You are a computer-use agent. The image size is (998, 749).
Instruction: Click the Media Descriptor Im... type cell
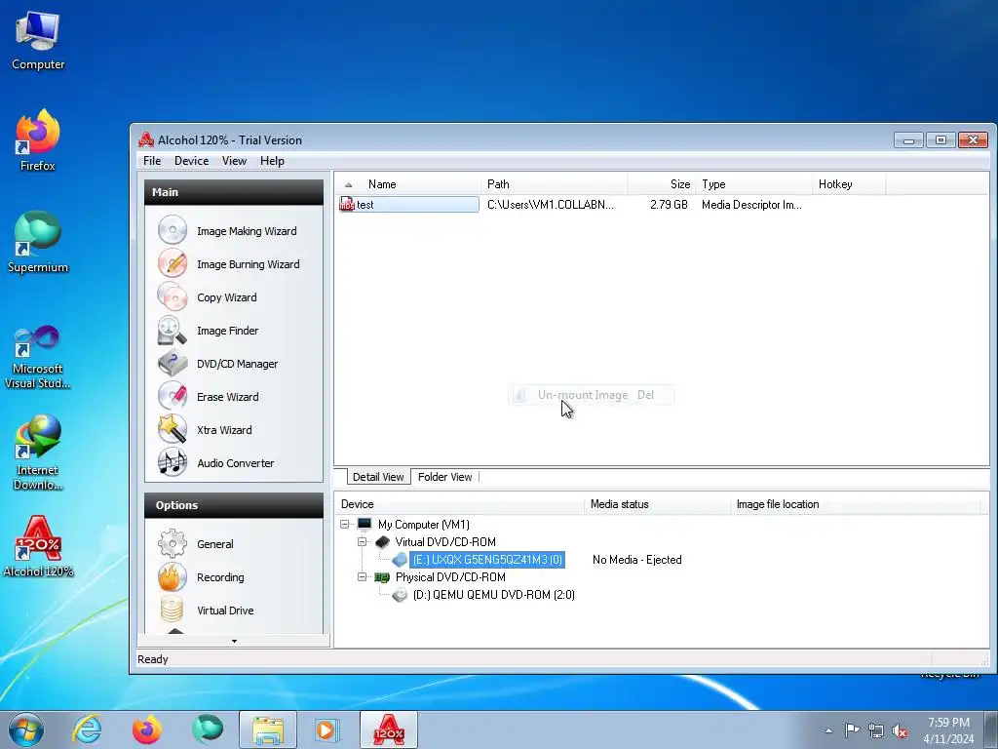[x=751, y=205]
